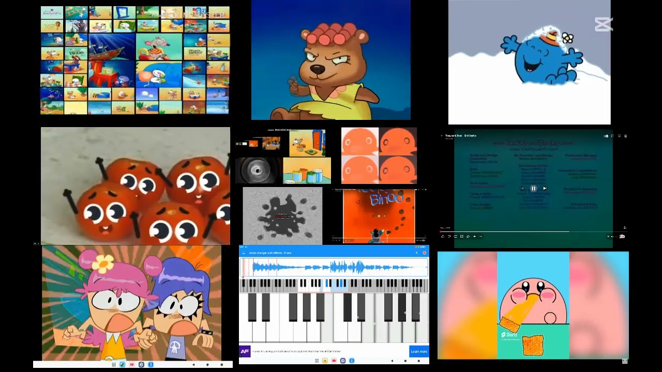Select the four orange faces clip
662x372 pixels.
tap(379, 156)
